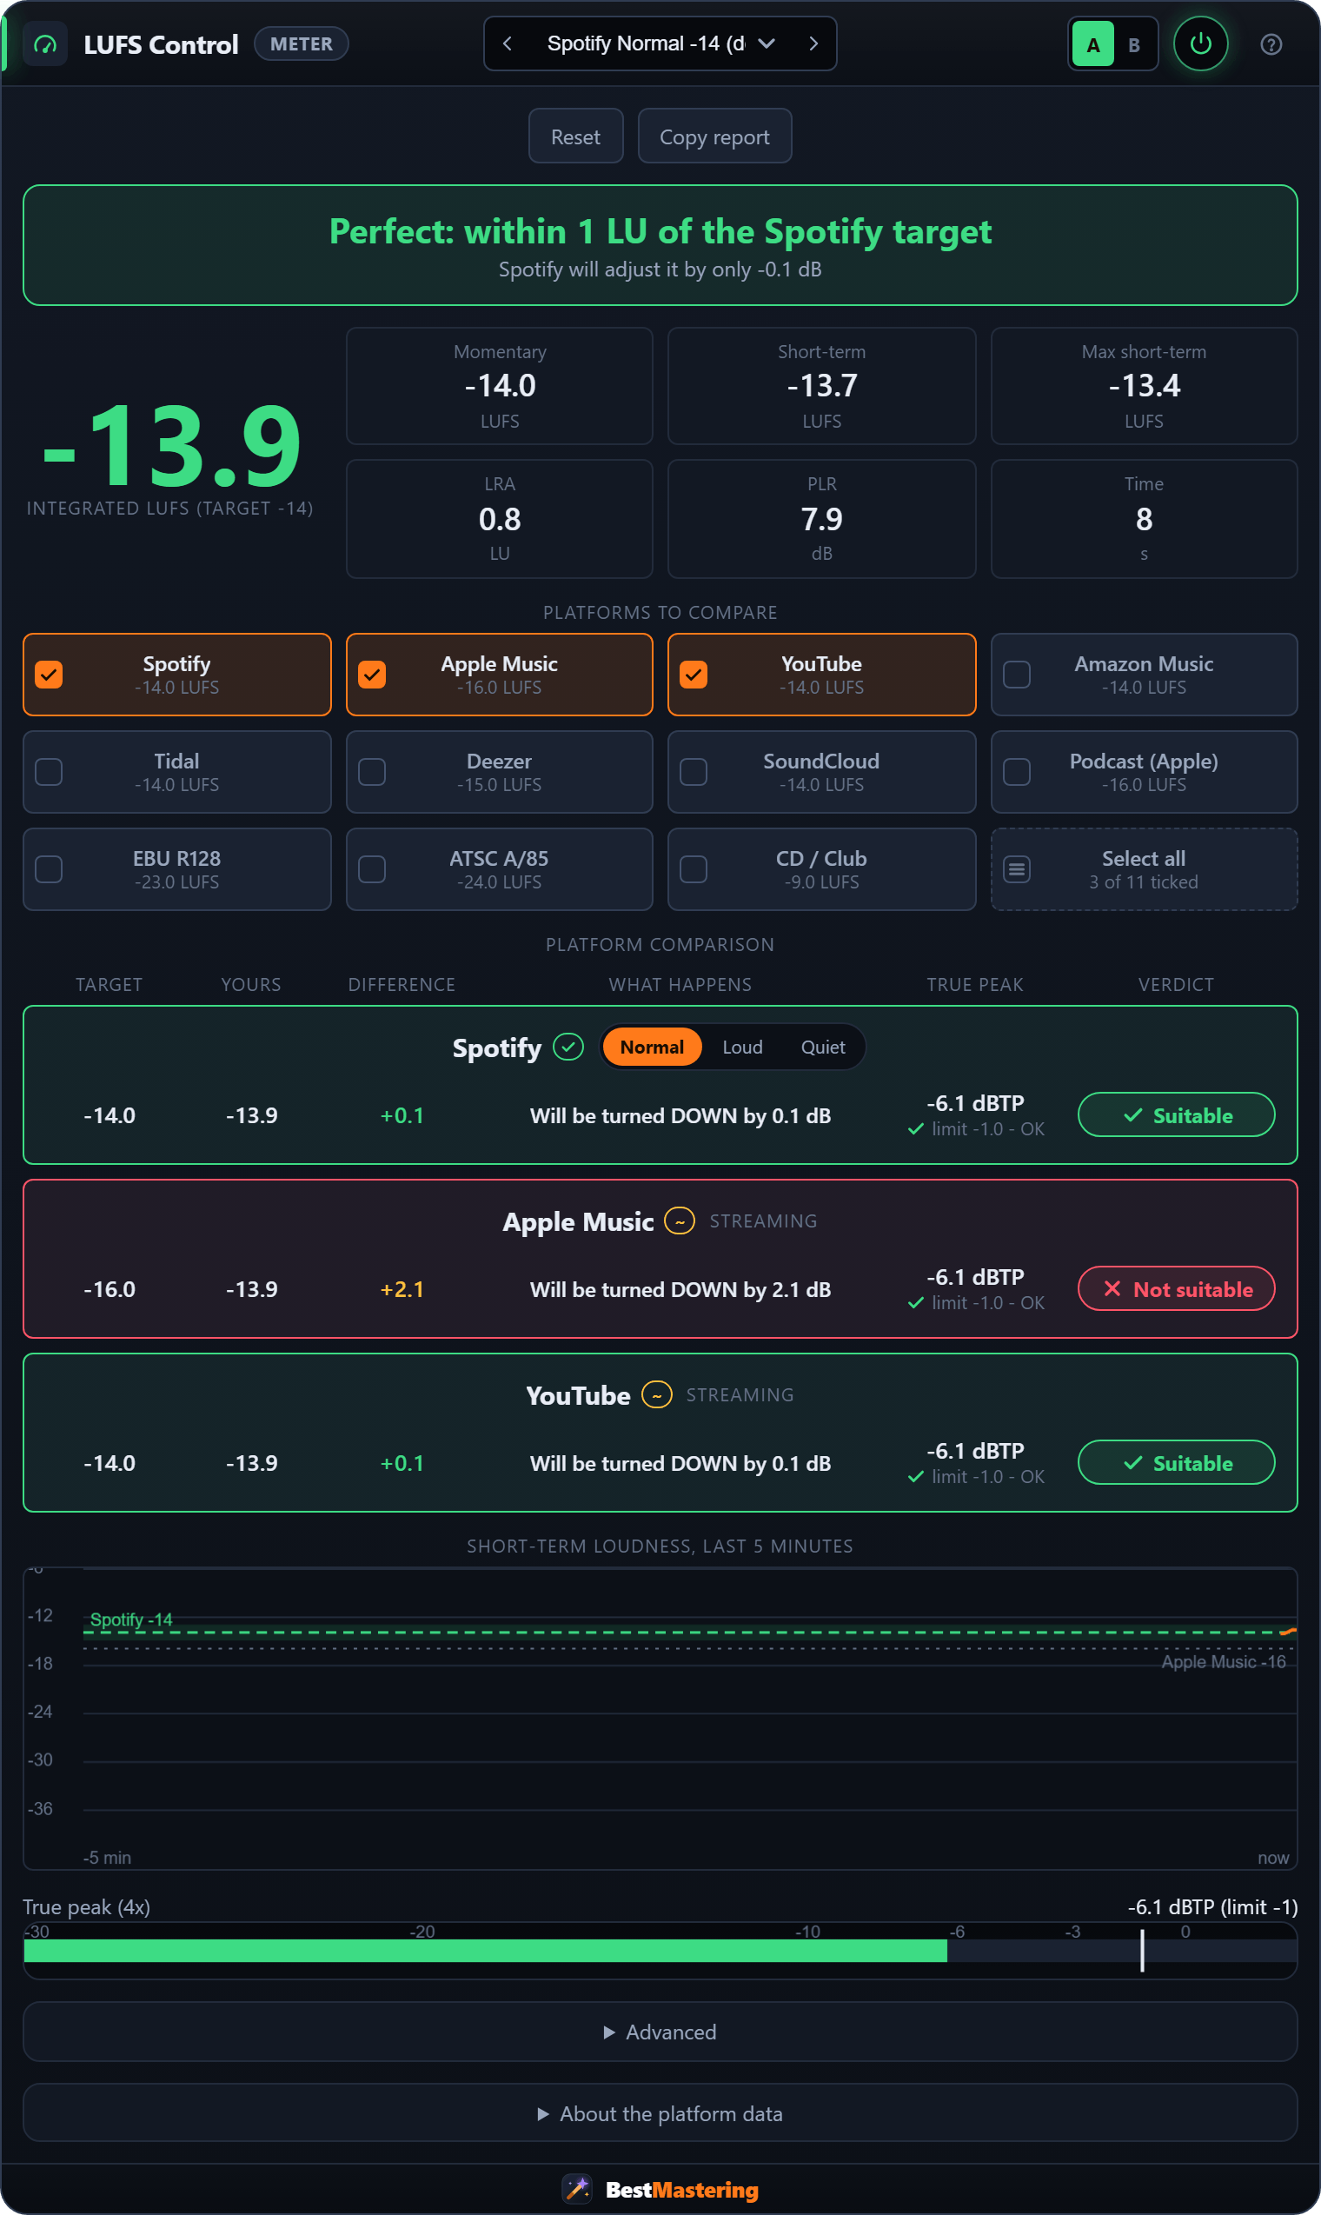Open the help question mark icon
The width and height of the screenshot is (1321, 2215).
[x=1271, y=44]
